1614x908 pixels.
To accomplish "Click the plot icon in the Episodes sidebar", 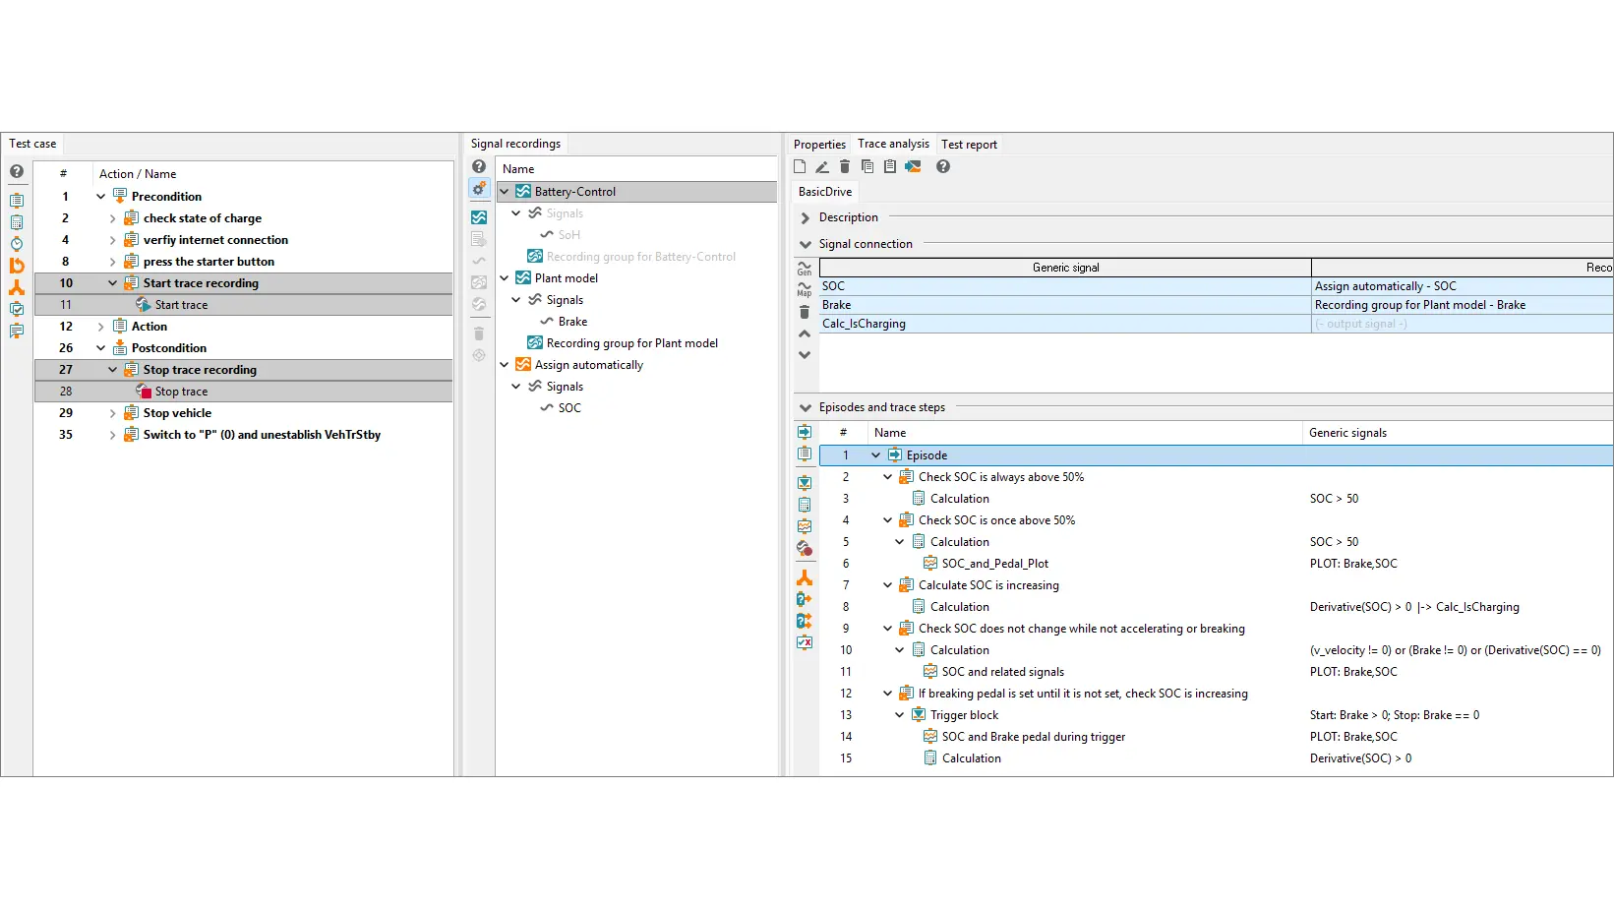I will pos(805,526).
